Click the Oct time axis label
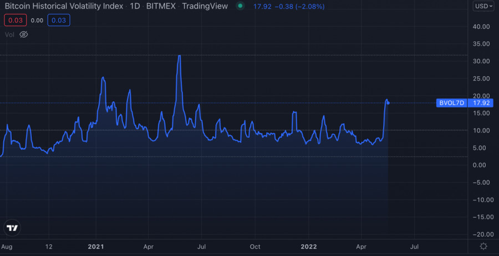The image size is (499, 256). [255, 247]
